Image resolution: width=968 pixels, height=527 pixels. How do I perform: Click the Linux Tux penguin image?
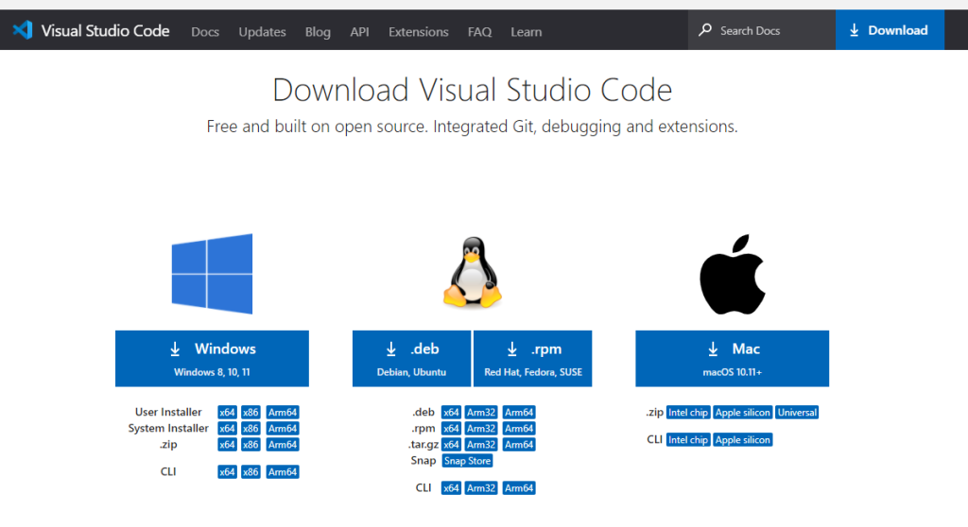[x=473, y=272]
